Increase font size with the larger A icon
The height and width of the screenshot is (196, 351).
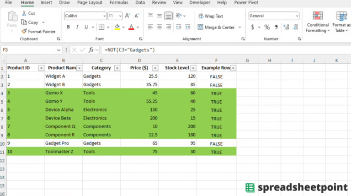pyautogui.click(x=128, y=16)
